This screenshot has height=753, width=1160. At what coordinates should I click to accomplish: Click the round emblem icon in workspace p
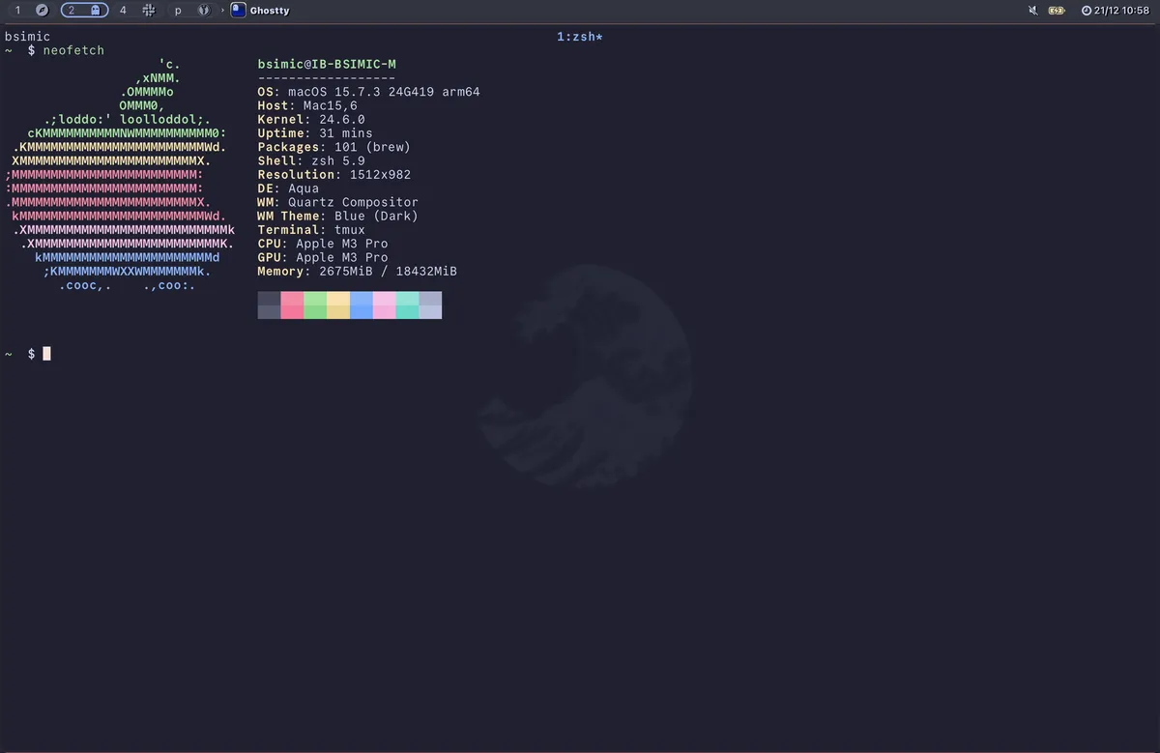click(x=203, y=10)
